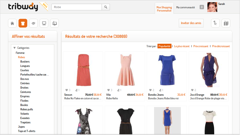Filter by Cintrées subcategory
Image resolution: width=240 pixels, height=135 pixels.
tap(25, 83)
